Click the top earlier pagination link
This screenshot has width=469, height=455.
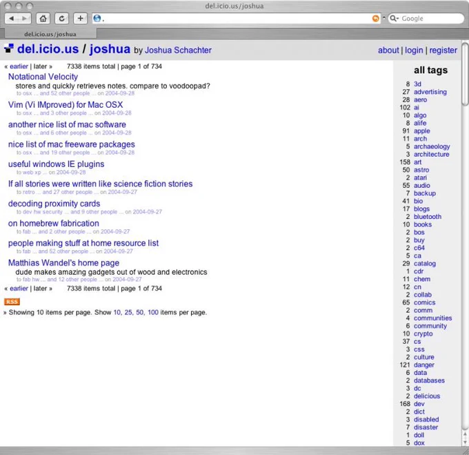19,66
